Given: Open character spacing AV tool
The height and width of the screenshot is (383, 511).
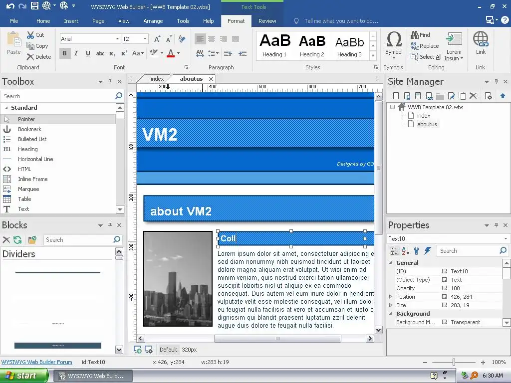Looking at the screenshot, I should click(200, 53).
